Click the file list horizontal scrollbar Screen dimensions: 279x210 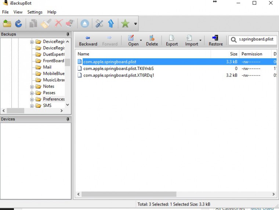pos(129,194)
